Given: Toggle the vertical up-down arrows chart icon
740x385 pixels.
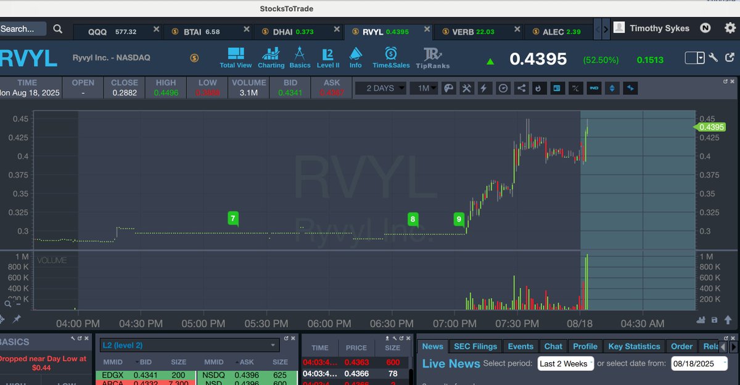Looking at the screenshot, I should 612,88.
